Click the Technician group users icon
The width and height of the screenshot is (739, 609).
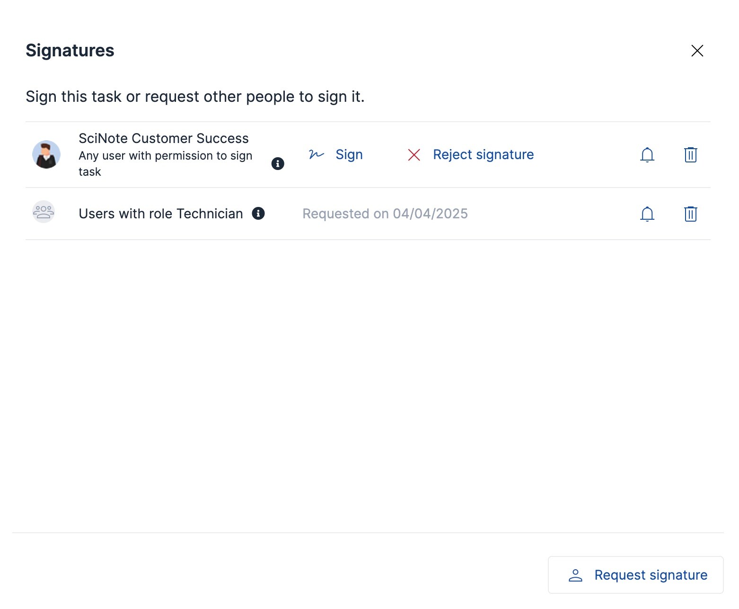[44, 212]
